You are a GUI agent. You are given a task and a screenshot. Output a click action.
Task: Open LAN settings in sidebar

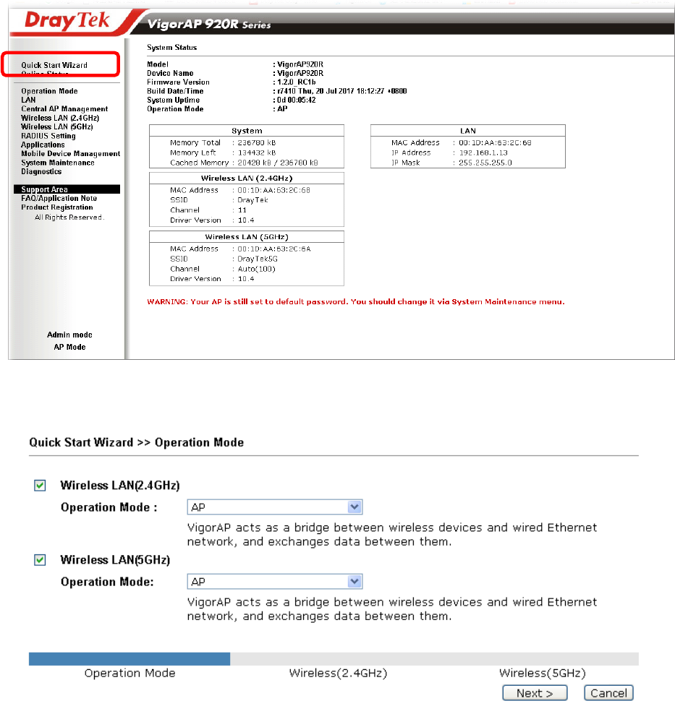pyautogui.click(x=28, y=100)
